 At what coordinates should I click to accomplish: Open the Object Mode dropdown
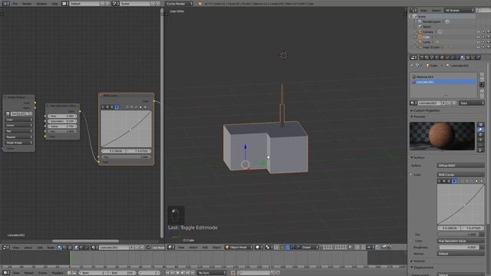tap(239, 247)
